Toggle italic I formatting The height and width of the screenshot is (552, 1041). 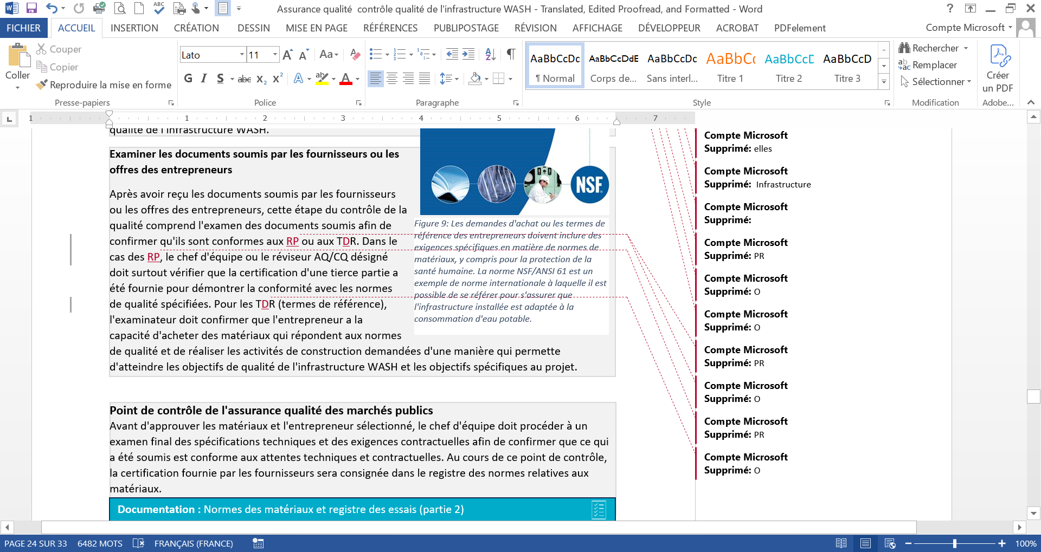coord(204,79)
